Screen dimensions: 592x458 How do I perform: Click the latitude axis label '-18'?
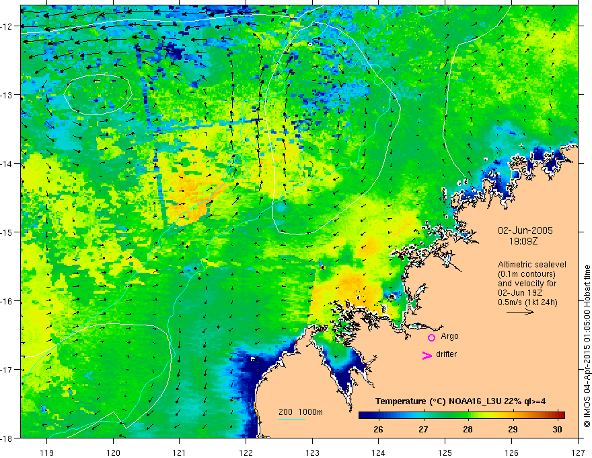point(7,438)
